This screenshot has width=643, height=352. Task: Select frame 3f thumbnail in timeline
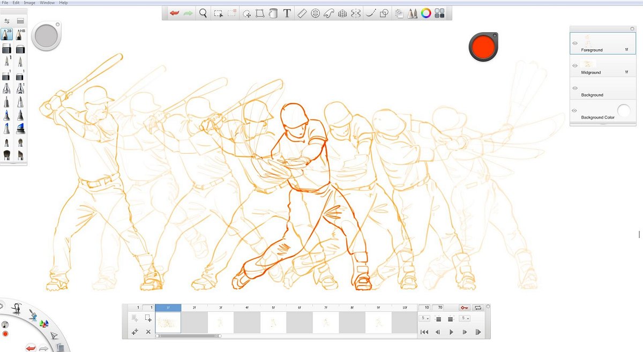point(221,323)
